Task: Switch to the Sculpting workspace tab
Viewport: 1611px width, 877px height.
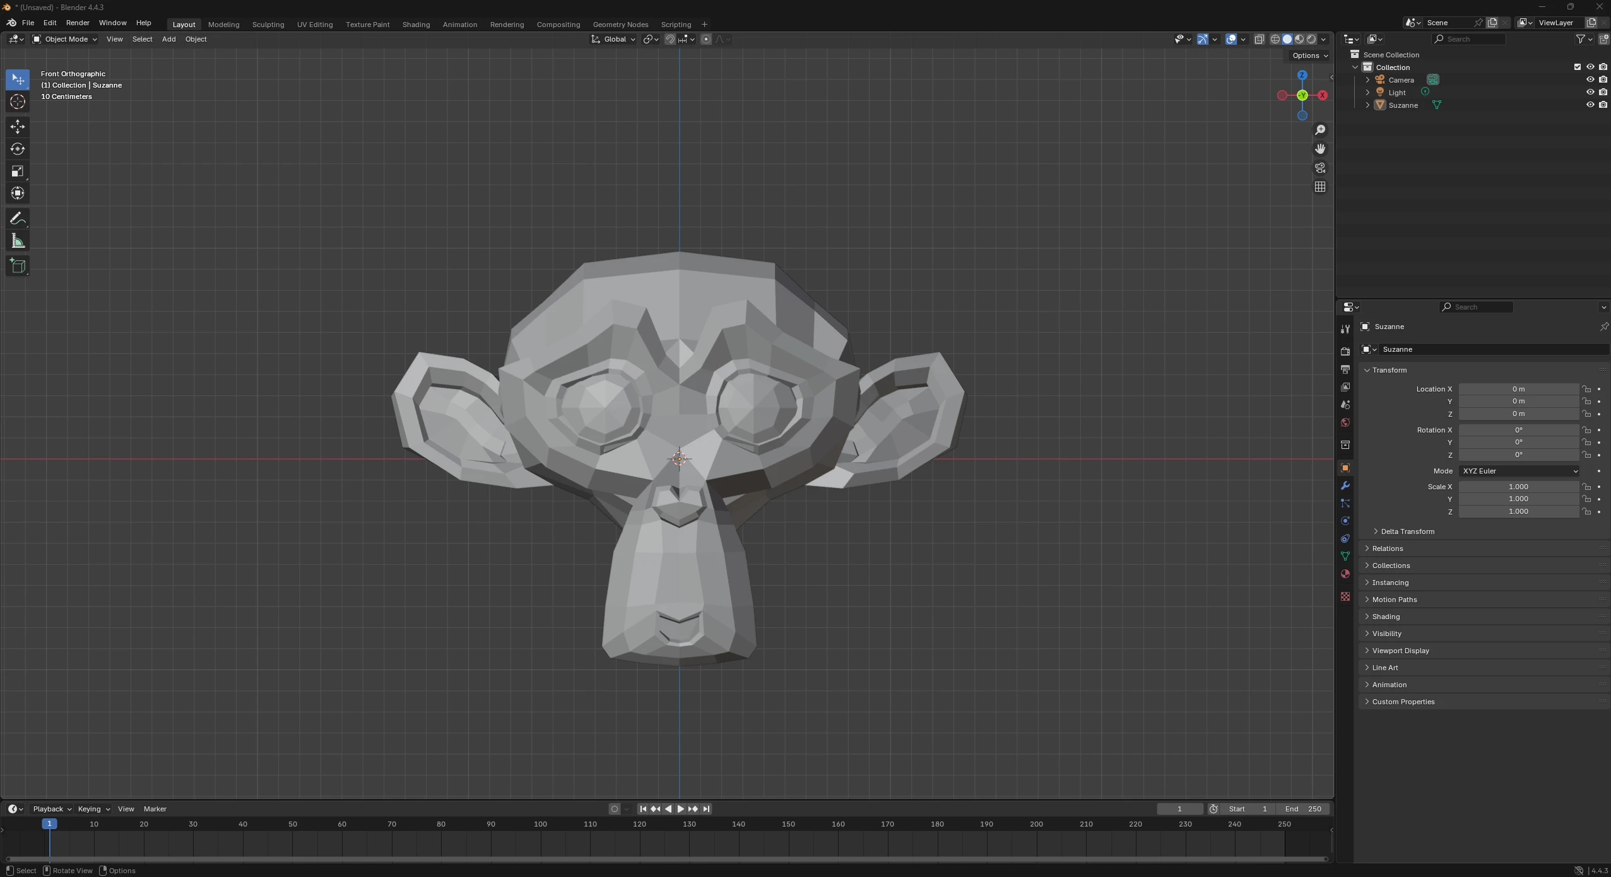Action: click(x=268, y=25)
